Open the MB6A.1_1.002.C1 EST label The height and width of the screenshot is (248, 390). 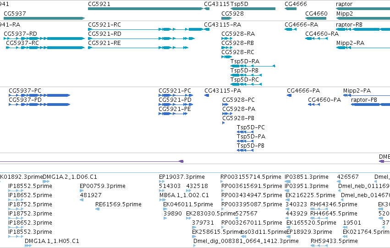pyautogui.click(x=184, y=196)
